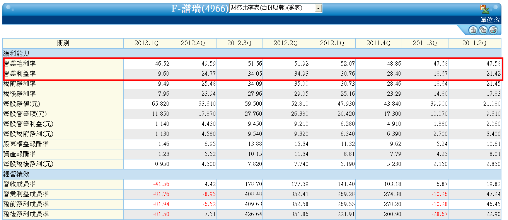Click the 每股營業利益(元) row label

pyautogui.click(x=28, y=124)
